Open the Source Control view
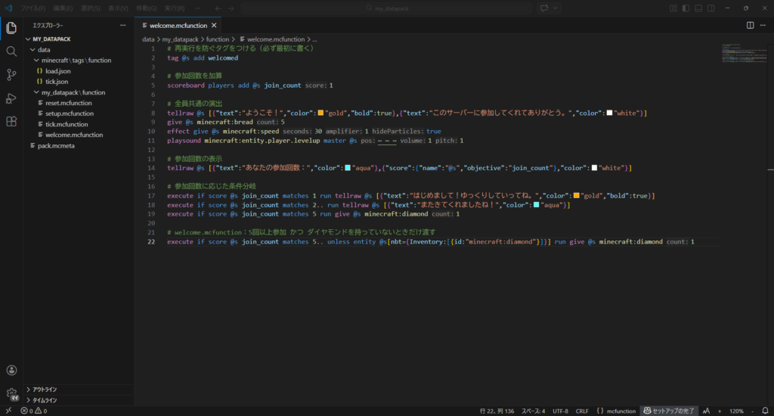Screen dimensions: 774x416 click(11, 74)
